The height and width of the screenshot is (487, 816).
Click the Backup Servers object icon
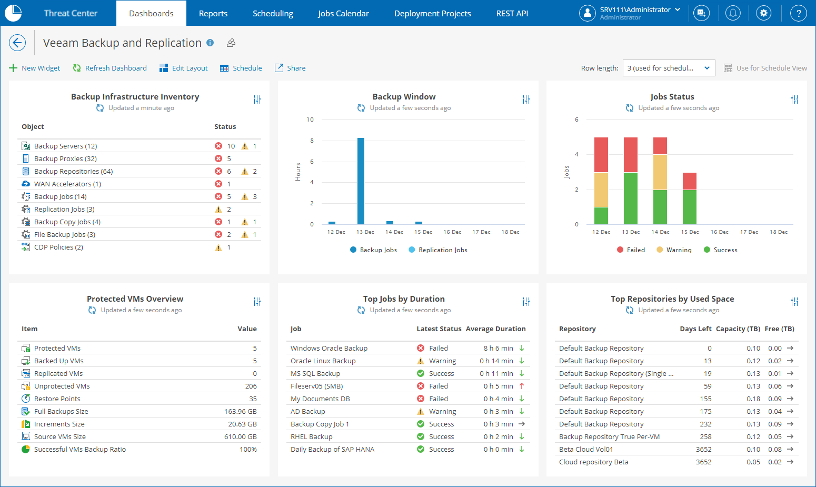coord(26,146)
